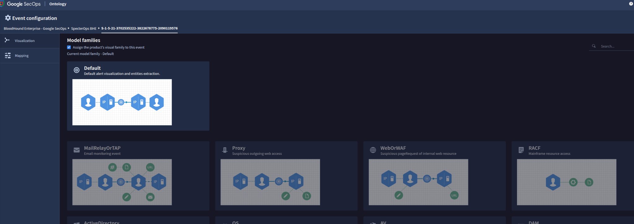Select the Default model family preview thumbnail
This screenshot has width=634, height=224.
coord(122,102)
